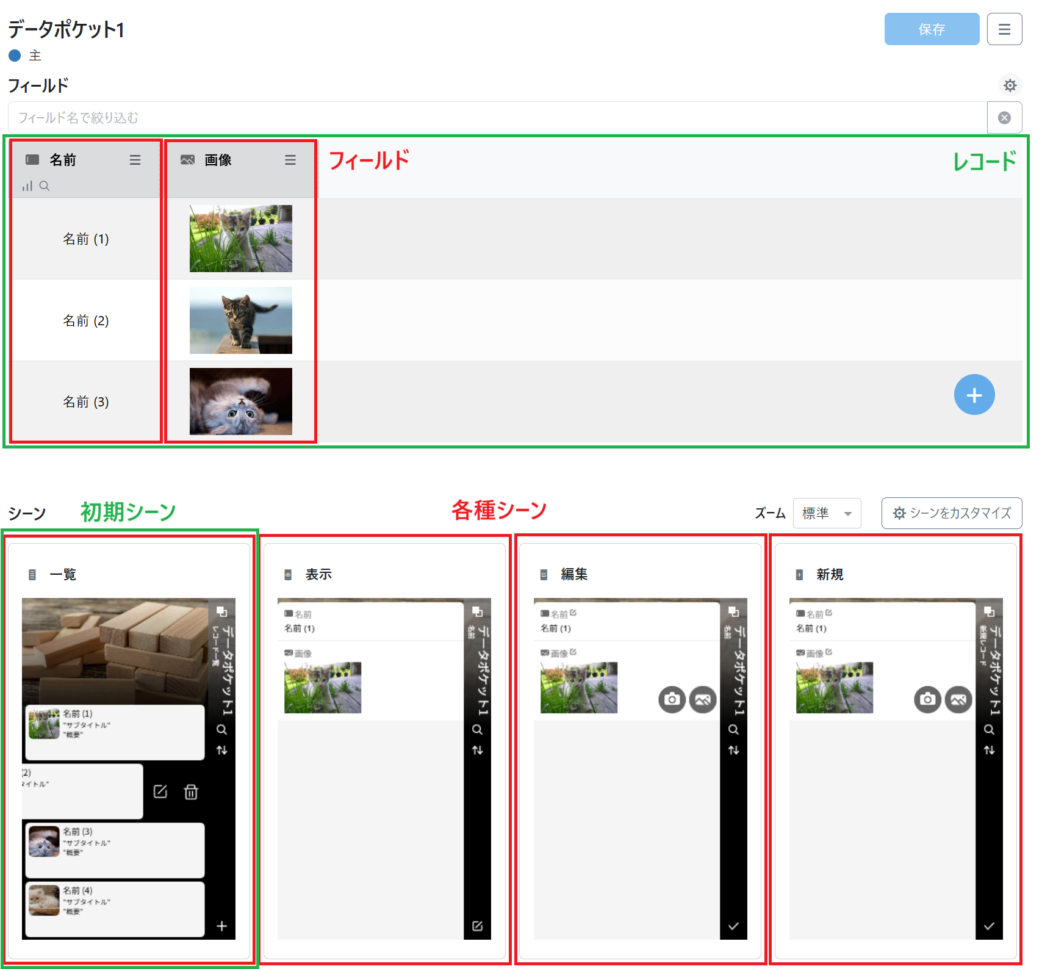Click the edit icon beside trash icon
This screenshot has width=1042, height=969.
(160, 792)
